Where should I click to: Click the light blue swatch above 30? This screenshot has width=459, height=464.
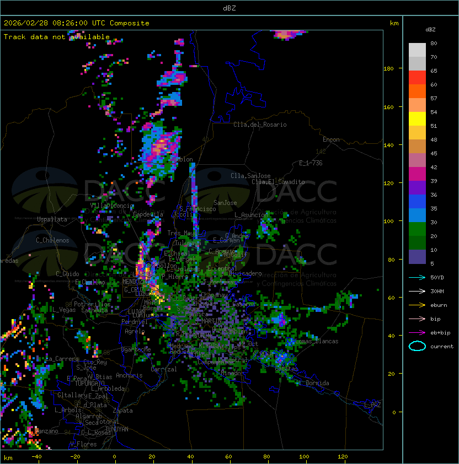click(417, 215)
